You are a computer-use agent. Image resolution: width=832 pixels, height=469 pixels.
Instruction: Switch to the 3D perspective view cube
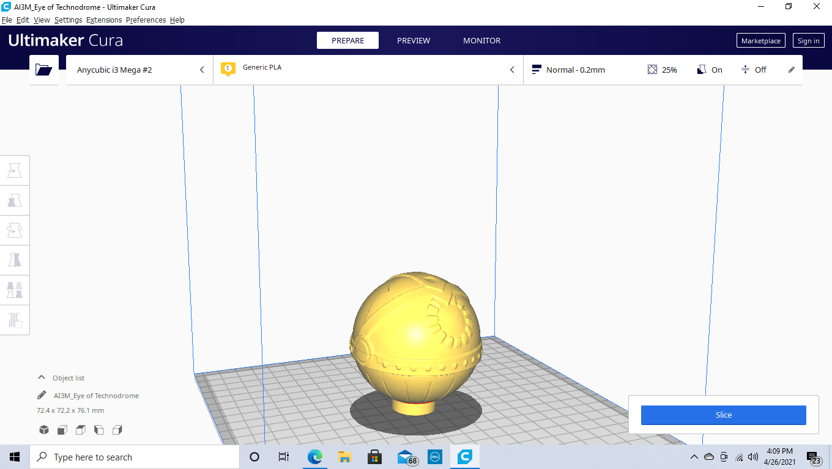click(44, 430)
